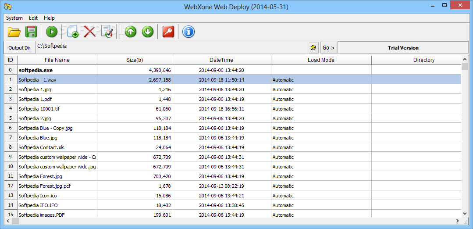Remove file with the red X icon
This screenshot has height=229, width=473.
click(x=89, y=32)
